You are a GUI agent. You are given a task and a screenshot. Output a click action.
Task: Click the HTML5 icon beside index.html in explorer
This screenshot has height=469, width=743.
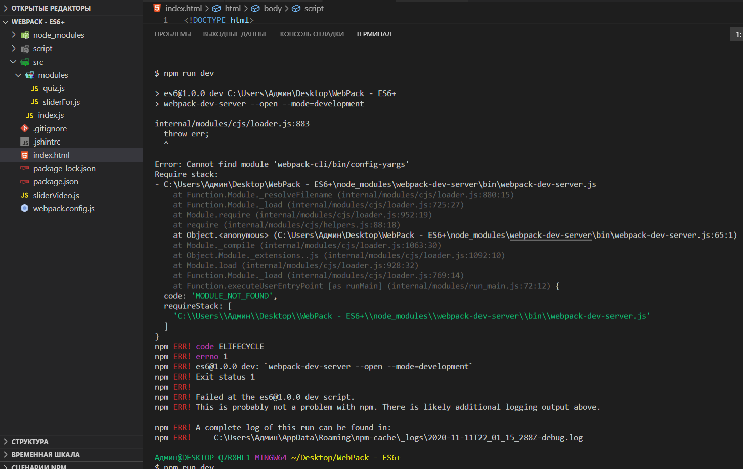25,155
